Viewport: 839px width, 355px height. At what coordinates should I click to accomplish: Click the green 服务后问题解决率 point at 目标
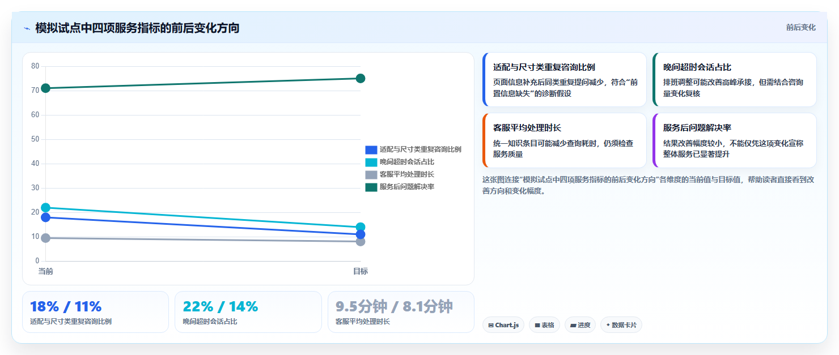[361, 78]
